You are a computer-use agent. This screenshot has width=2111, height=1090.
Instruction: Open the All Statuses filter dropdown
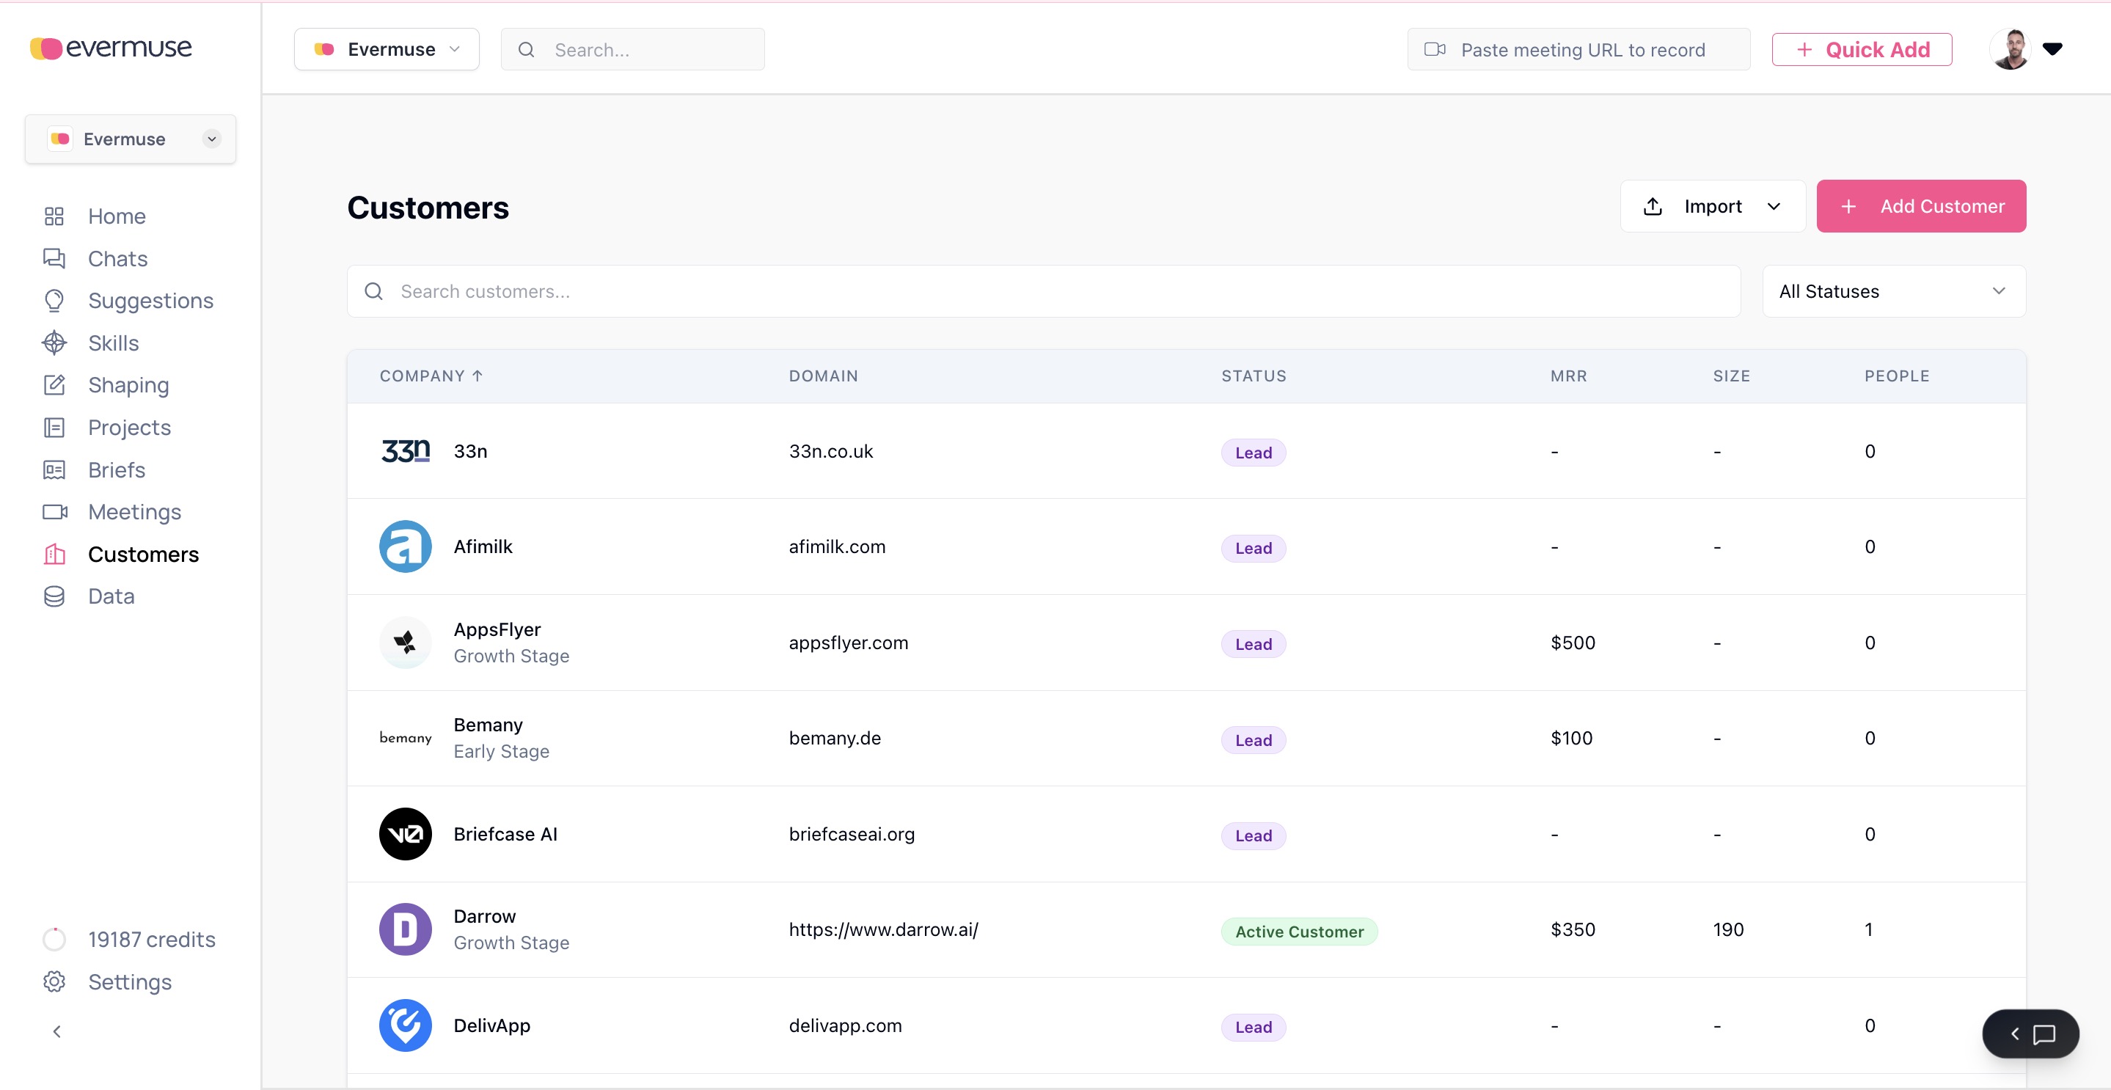pos(1894,291)
